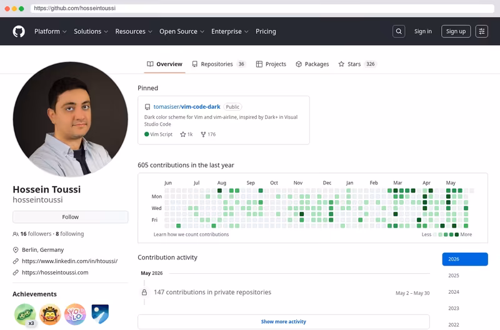Click the repository icon on pinned card

(147, 107)
